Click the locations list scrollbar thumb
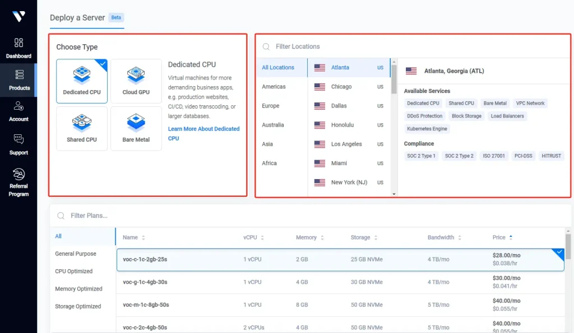This screenshot has width=574, height=333. pyautogui.click(x=394, y=79)
